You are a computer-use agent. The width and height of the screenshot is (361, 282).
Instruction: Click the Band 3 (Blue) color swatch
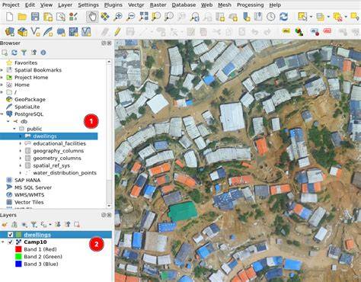coord(18,264)
